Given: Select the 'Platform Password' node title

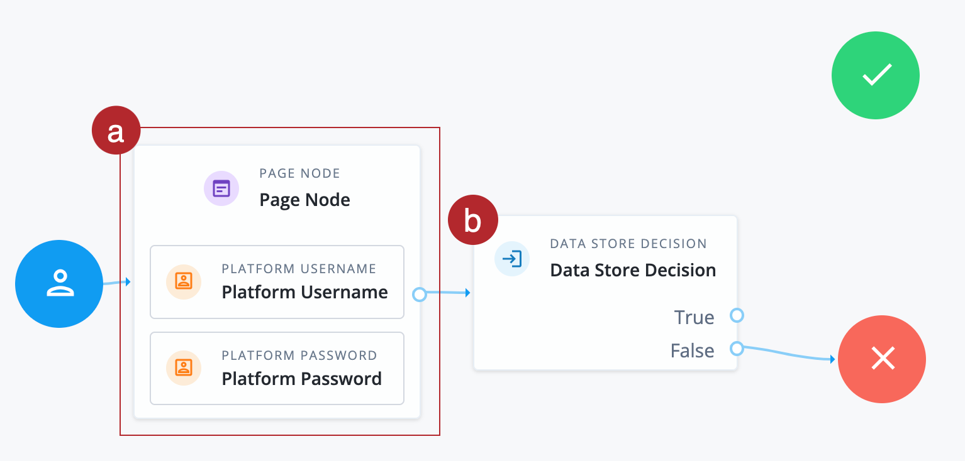Looking at the screenshot, I should [x=301, y=379].
